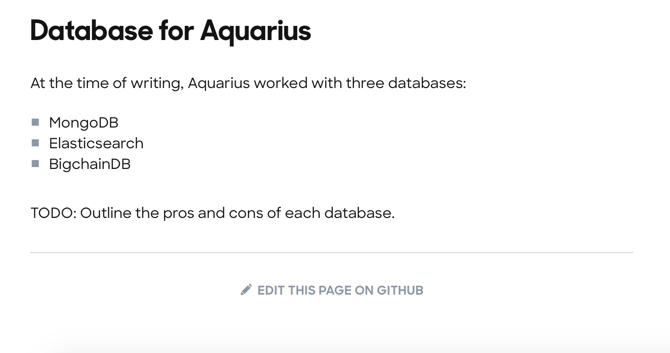Screen dimensions: 670x353
Task: Click the pencil edit icon
Action: coord(246,290)
